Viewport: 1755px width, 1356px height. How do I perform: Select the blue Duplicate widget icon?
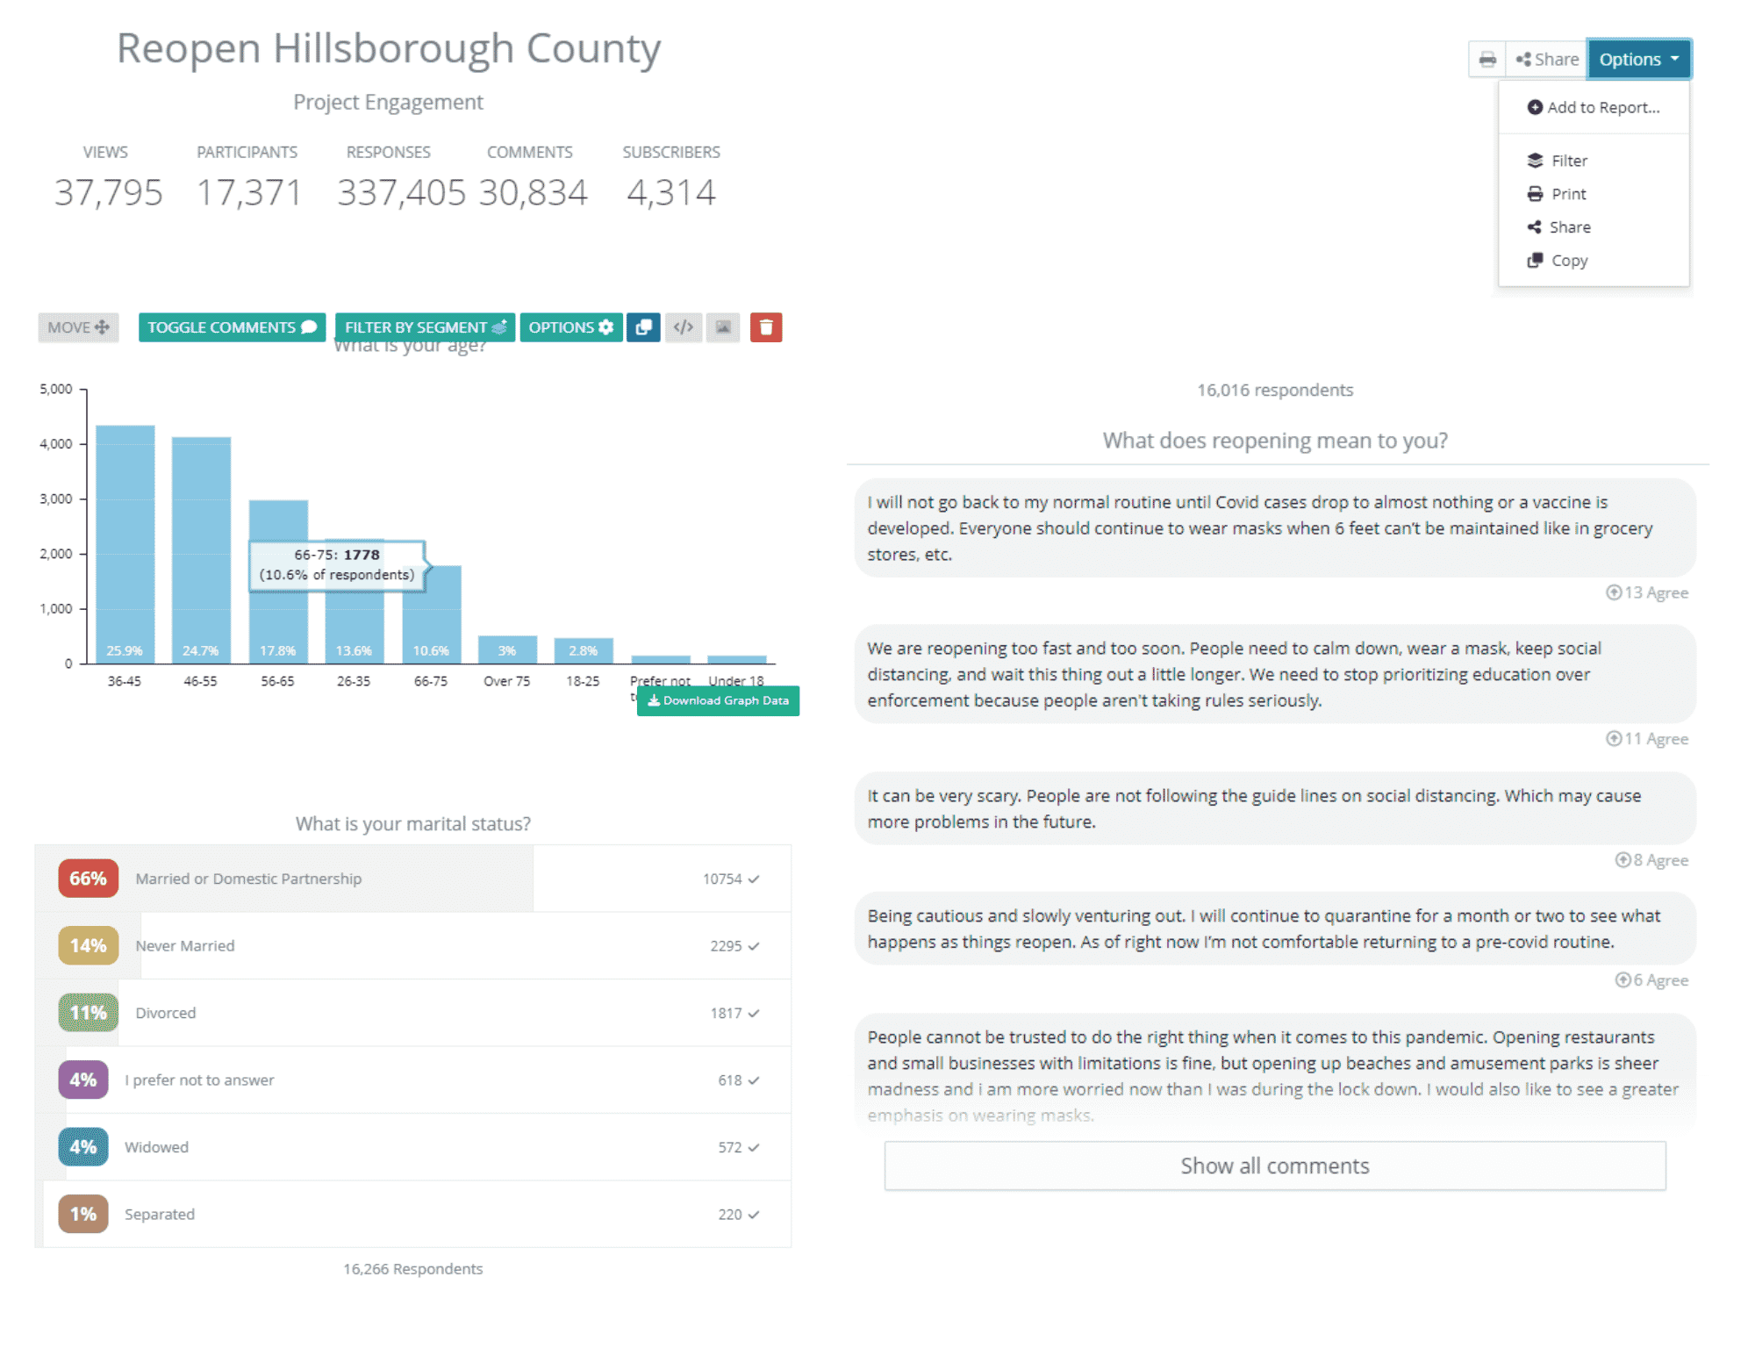[x=643, y=326]
